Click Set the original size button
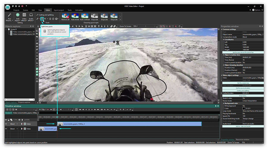This screenshot has height=151, width=268. 243,83
